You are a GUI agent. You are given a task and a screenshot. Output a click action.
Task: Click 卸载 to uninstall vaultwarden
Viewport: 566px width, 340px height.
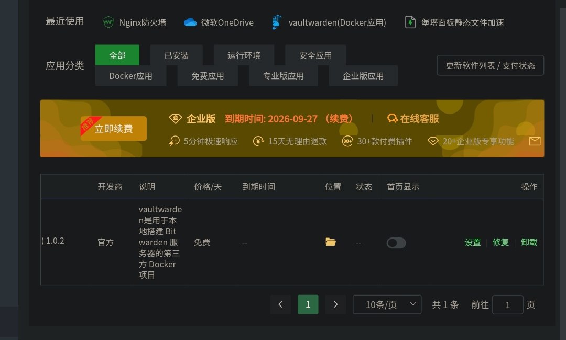tap(529, 242)
